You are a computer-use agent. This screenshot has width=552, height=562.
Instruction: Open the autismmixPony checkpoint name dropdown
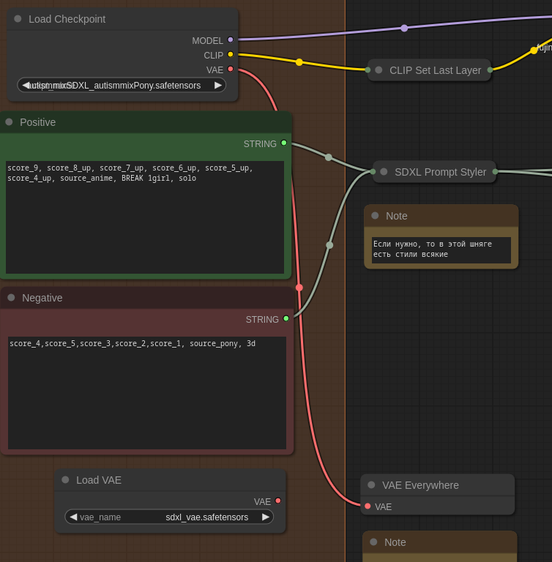(x=122, y=85)
